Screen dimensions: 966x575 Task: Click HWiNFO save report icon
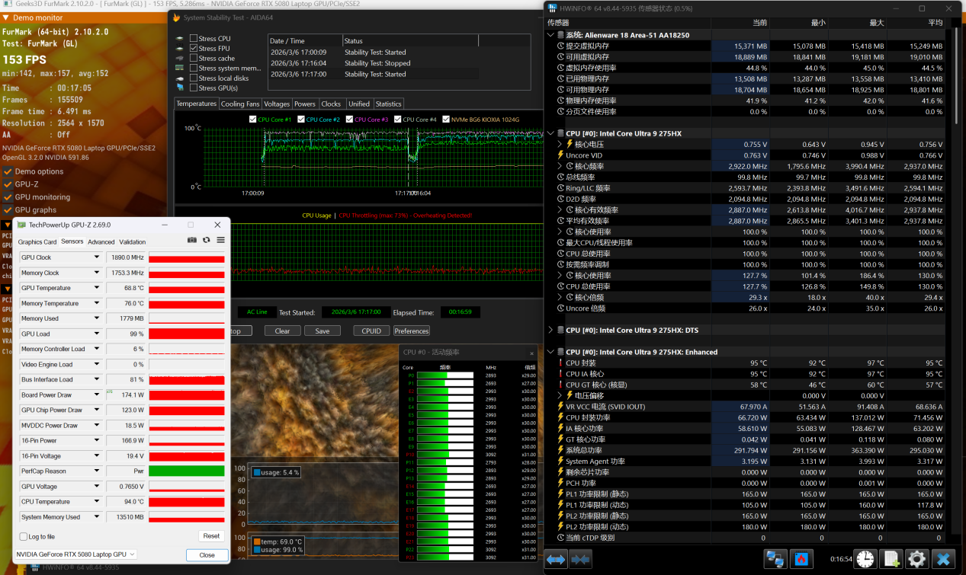(x=890, y=560)
